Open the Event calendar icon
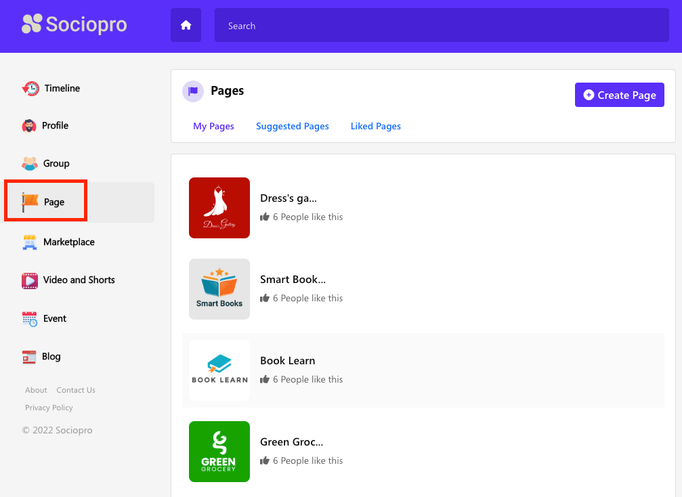The width and height of the screenshot is (682, 497). (30, 319)
